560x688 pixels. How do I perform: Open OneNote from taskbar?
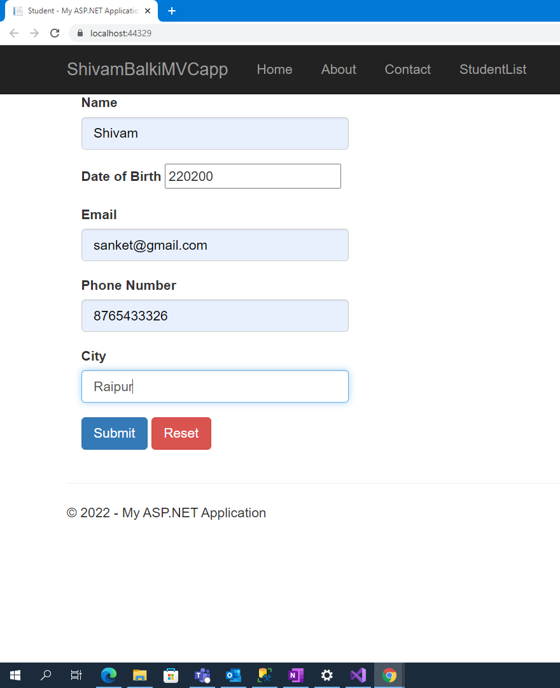point(296,675)
